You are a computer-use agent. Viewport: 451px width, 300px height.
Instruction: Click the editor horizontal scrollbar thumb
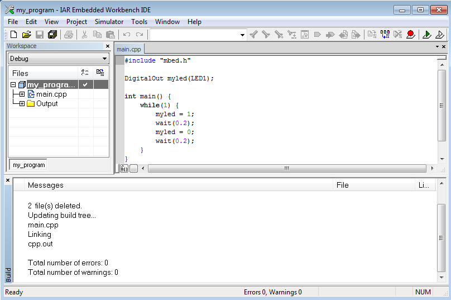click(x=286, y=168)
